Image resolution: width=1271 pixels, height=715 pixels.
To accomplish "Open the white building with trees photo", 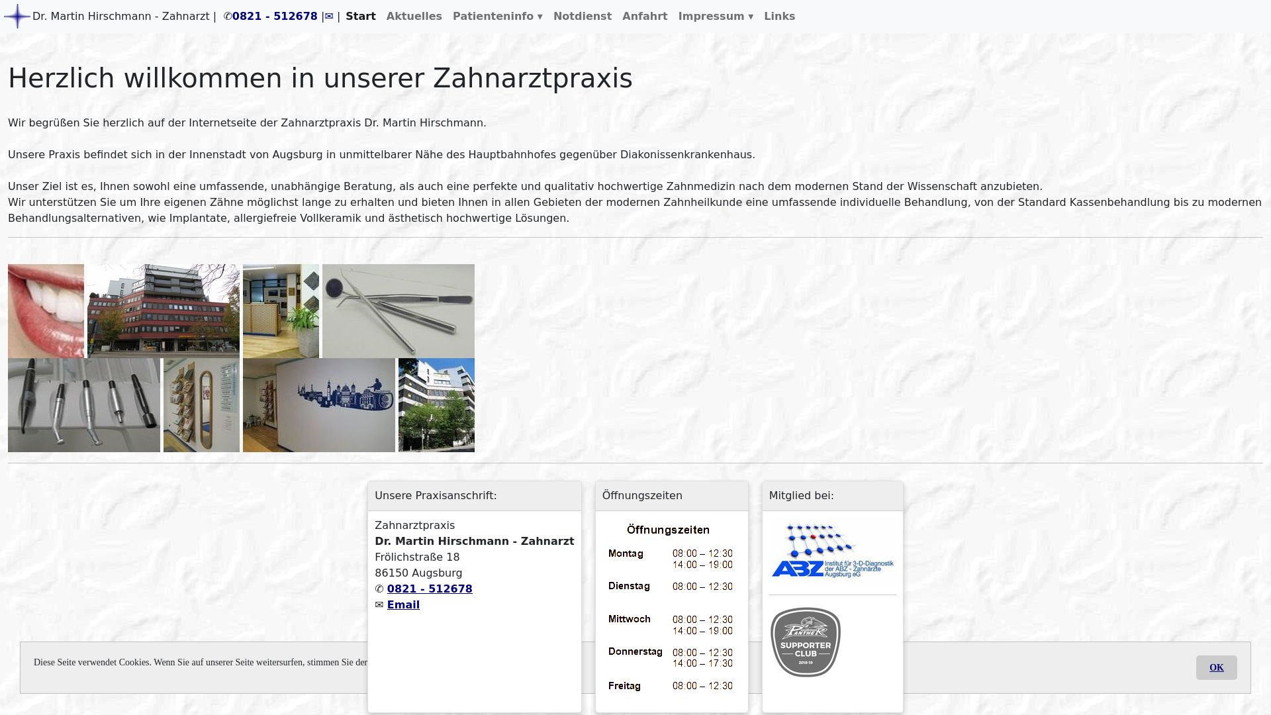I will click(x=436, y=405).
